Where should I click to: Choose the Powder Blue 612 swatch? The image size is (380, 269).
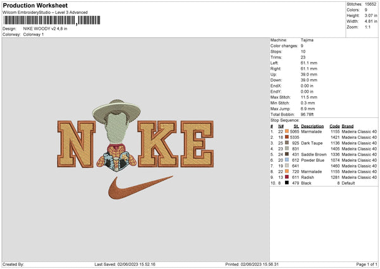click(287, 160)
